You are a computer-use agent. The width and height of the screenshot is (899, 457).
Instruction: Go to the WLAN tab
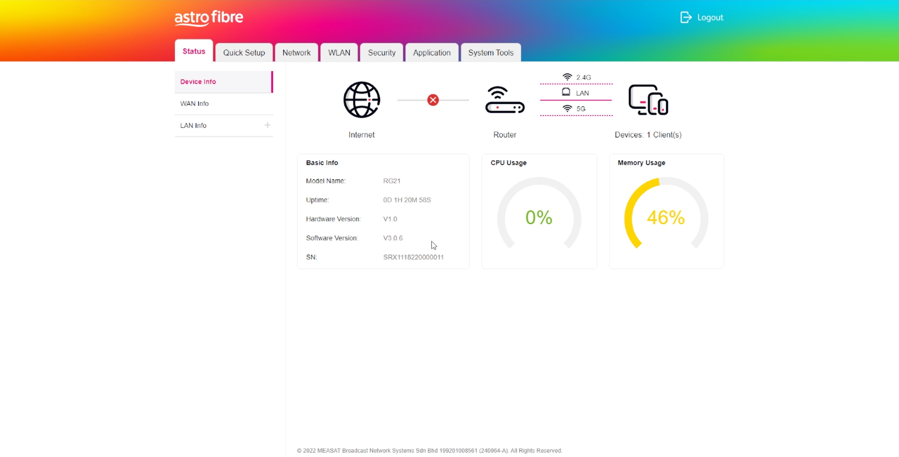[339, 53]
